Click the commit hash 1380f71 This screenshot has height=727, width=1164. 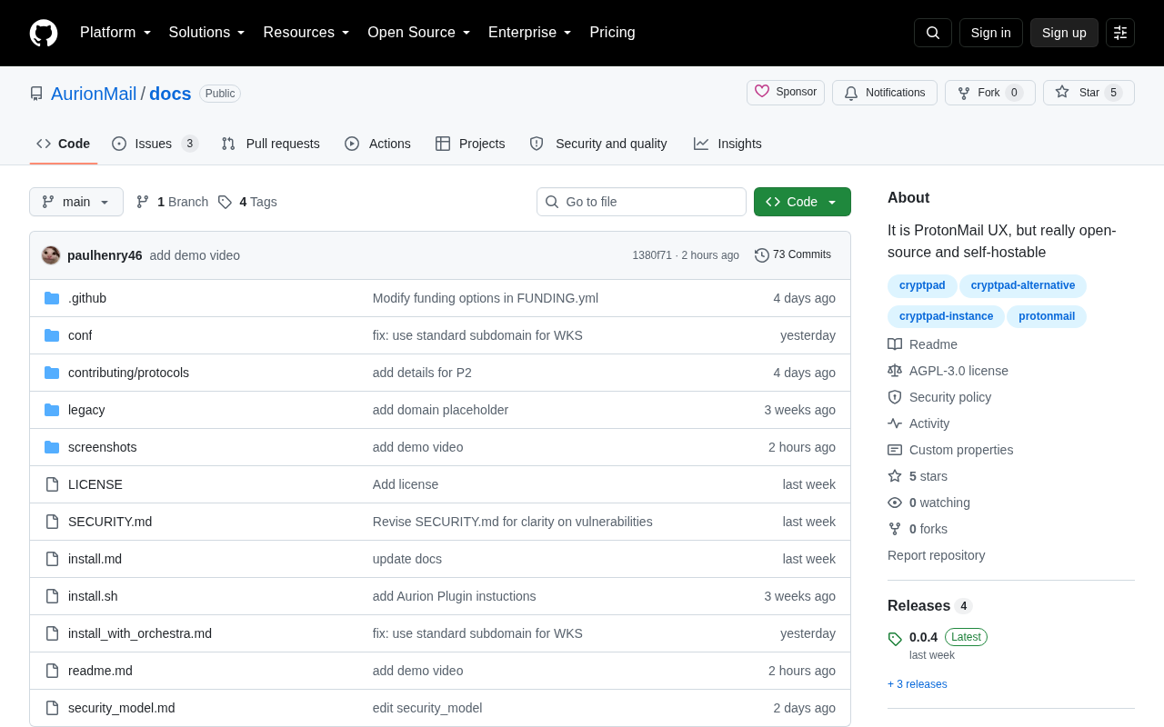pos(652,255)
